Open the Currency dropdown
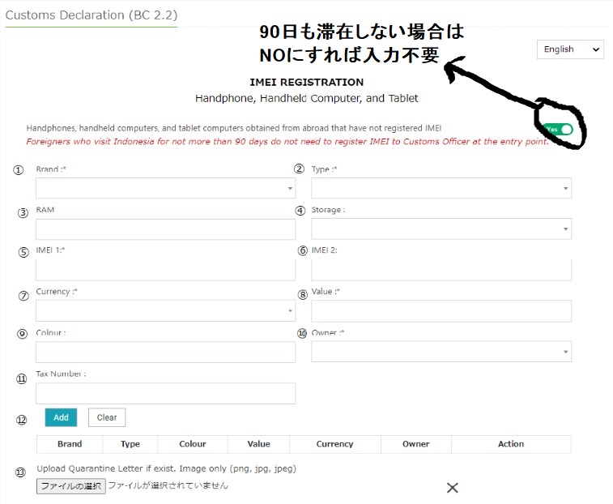The height and width of the screenshot is (504, 613). tap(165, 310)
